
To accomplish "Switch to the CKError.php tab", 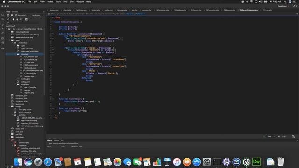I will point(267,10).
